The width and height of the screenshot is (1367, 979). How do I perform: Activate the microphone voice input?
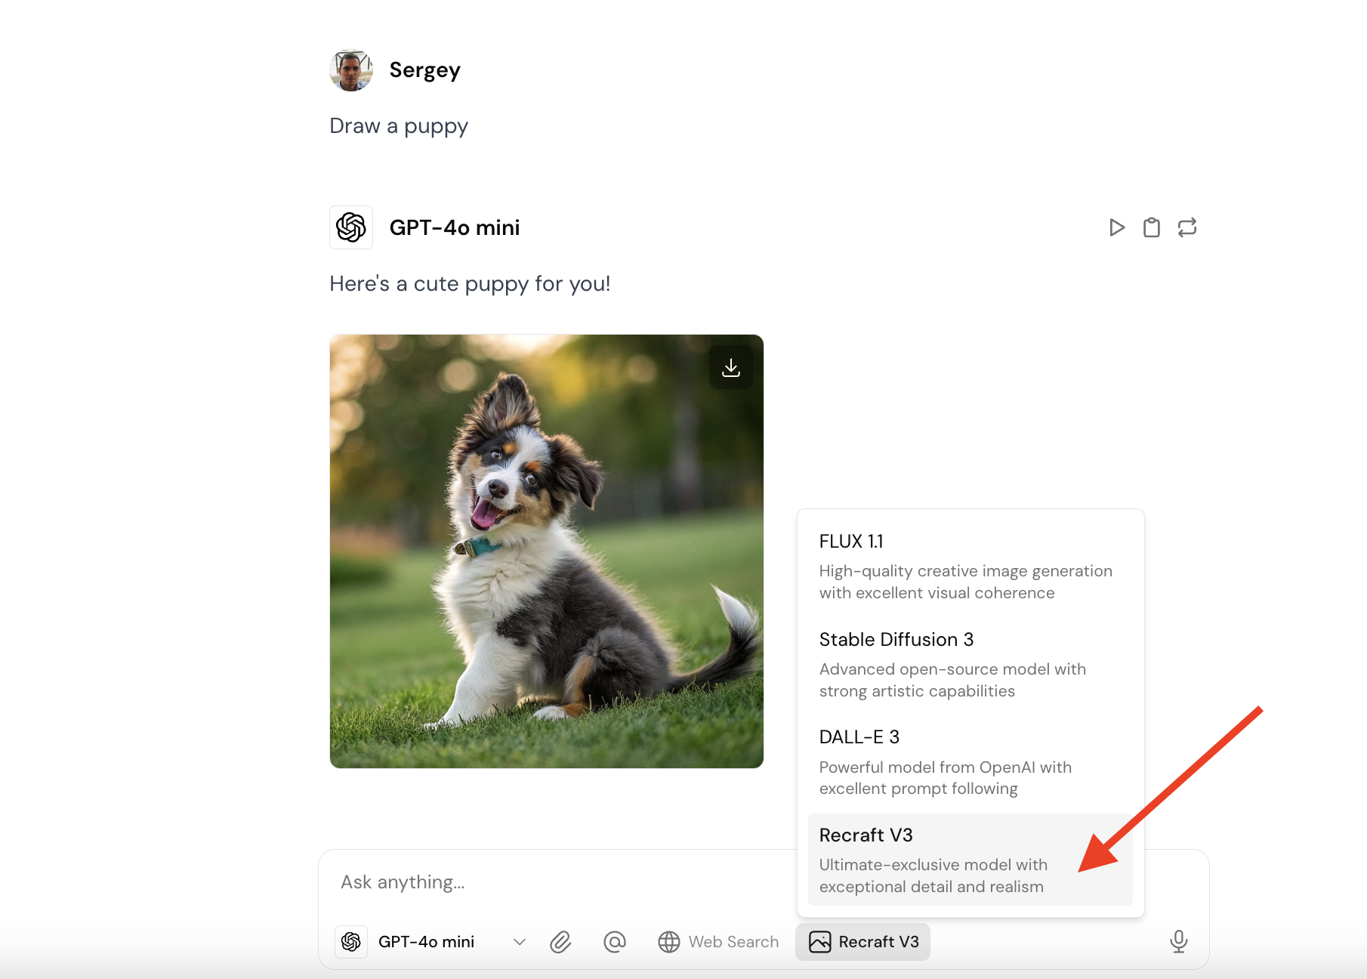(1178, 941)
